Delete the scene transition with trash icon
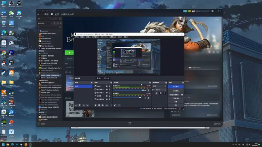Screen dimensions: 262x147 pyautogui.click(x=160, y=93)
